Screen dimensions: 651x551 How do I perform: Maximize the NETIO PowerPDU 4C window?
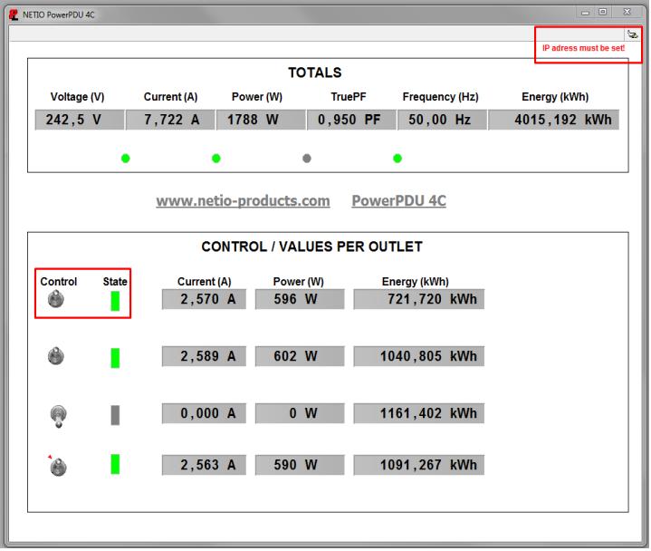tap(602, 12)
